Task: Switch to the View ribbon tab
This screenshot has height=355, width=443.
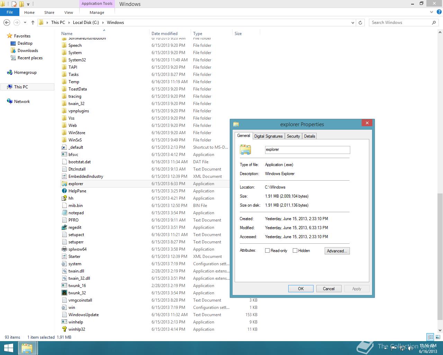Action: (69, 12)
